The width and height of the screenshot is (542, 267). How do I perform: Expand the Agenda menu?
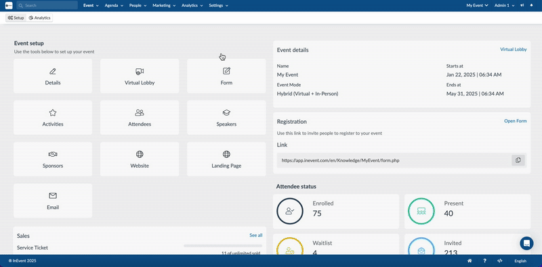coord(114,5)
